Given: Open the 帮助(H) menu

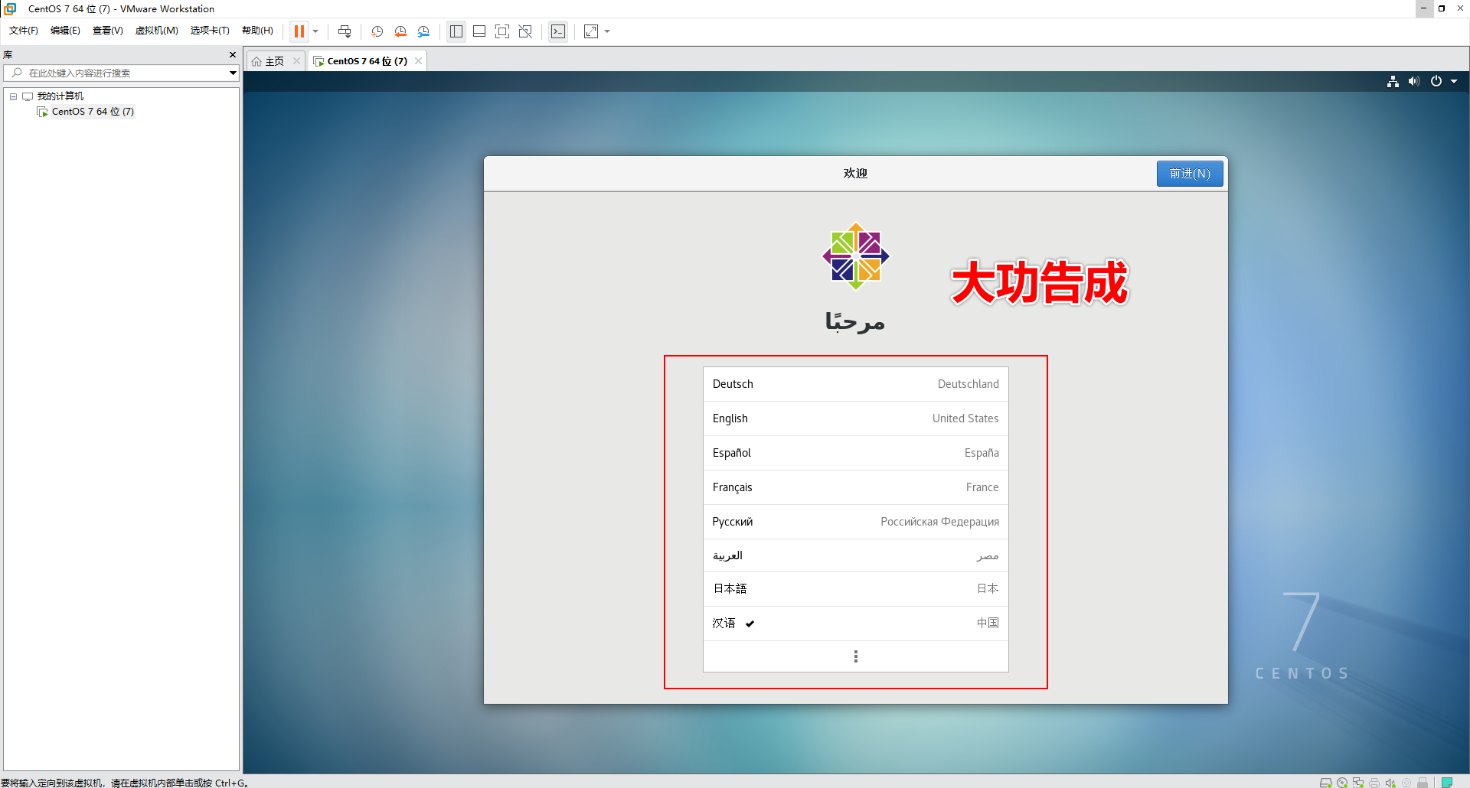Looking at the screenshot, I should [257, 31].
